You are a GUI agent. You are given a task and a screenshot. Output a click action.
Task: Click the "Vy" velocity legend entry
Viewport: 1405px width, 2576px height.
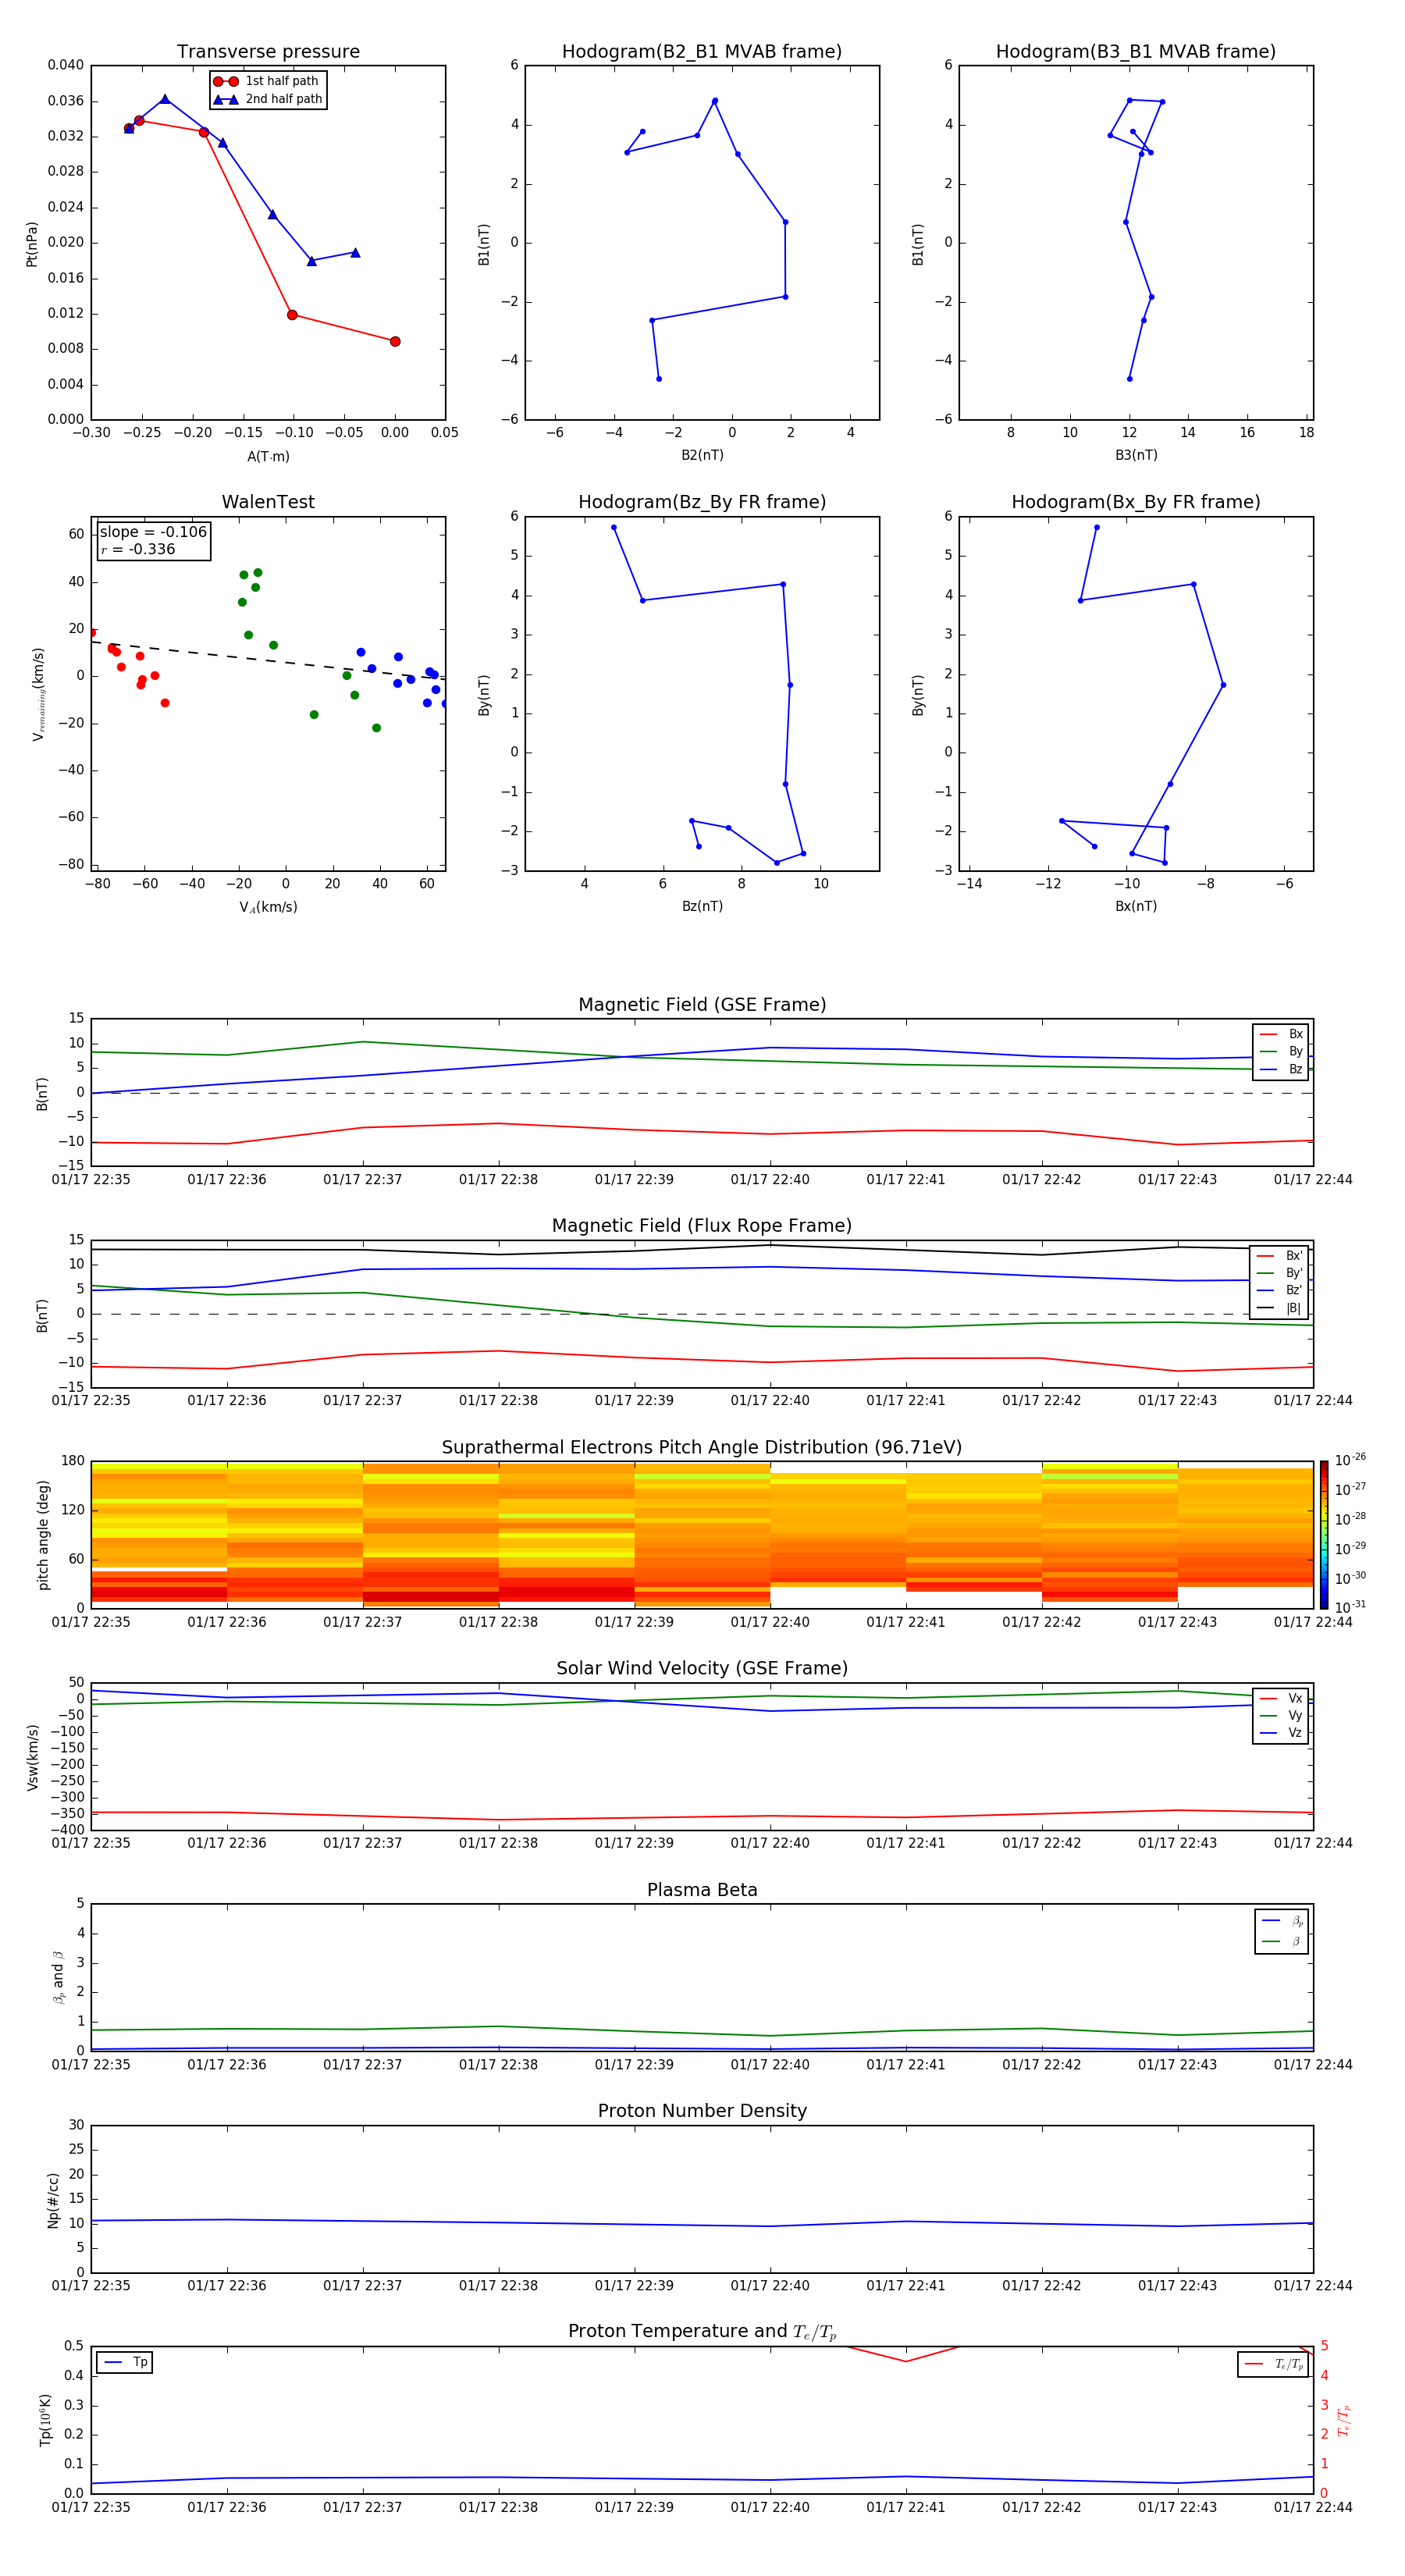pyautogui.click(x=1281, y=1716)
